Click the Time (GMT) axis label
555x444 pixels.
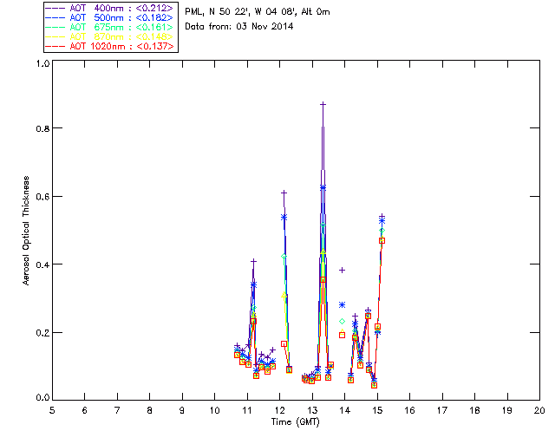click(x=296, y=422)
